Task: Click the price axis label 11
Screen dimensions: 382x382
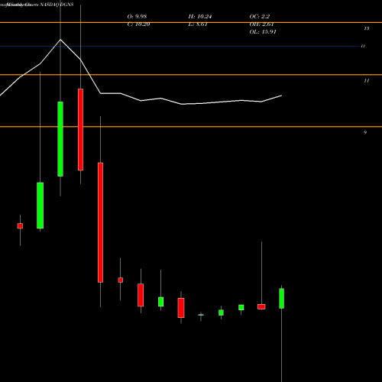Action: point(367,81)
